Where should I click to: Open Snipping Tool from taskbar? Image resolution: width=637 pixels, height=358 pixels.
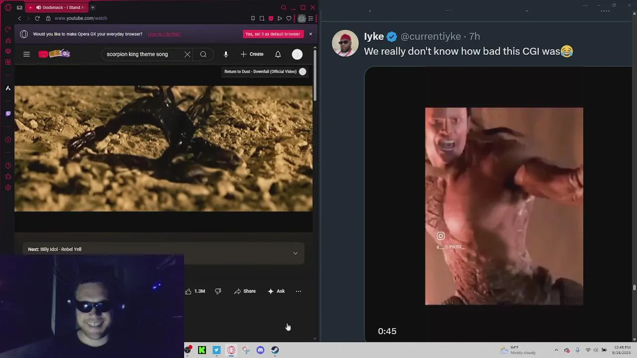tap(246, 350)
